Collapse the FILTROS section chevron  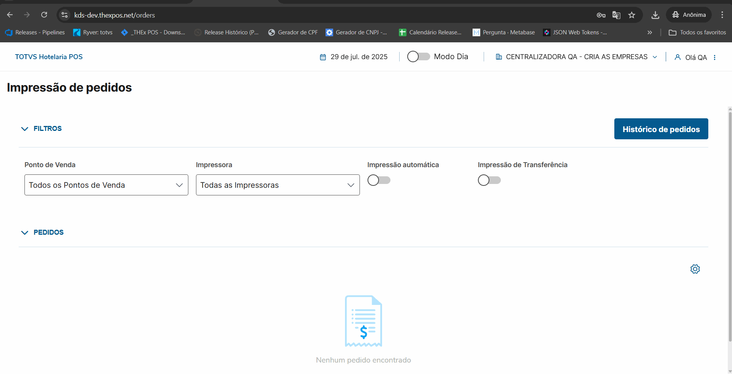pos(25,129)
